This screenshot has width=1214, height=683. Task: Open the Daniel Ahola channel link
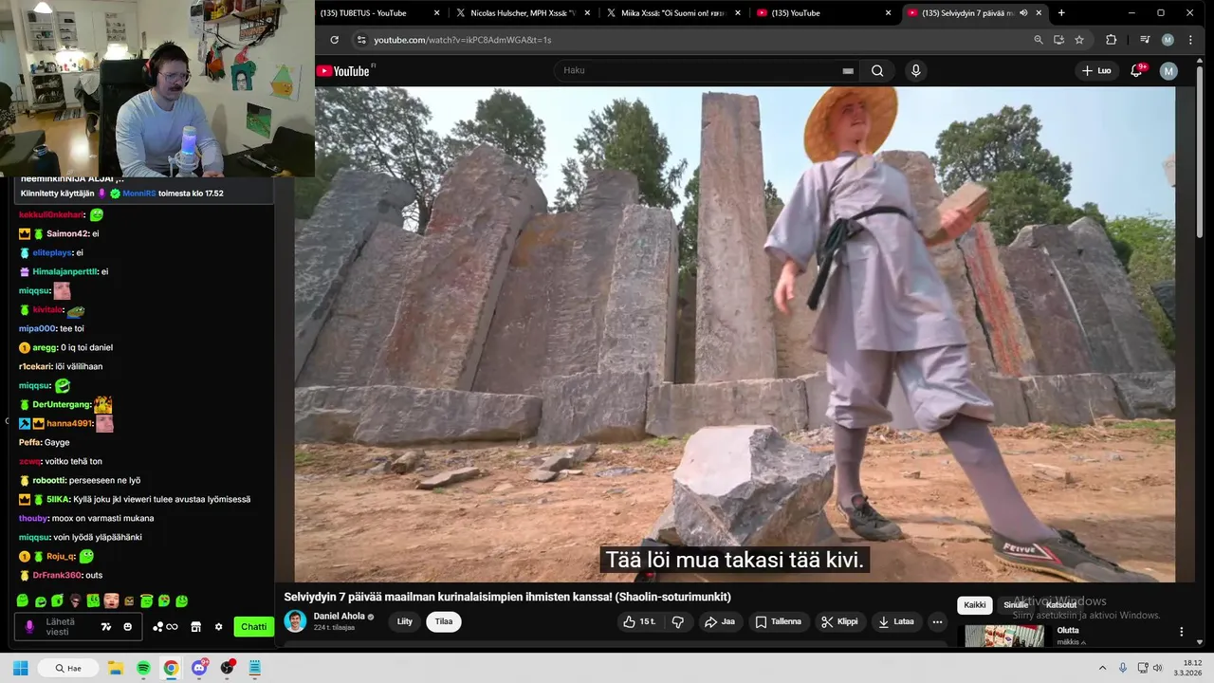[x=340, y=617]
